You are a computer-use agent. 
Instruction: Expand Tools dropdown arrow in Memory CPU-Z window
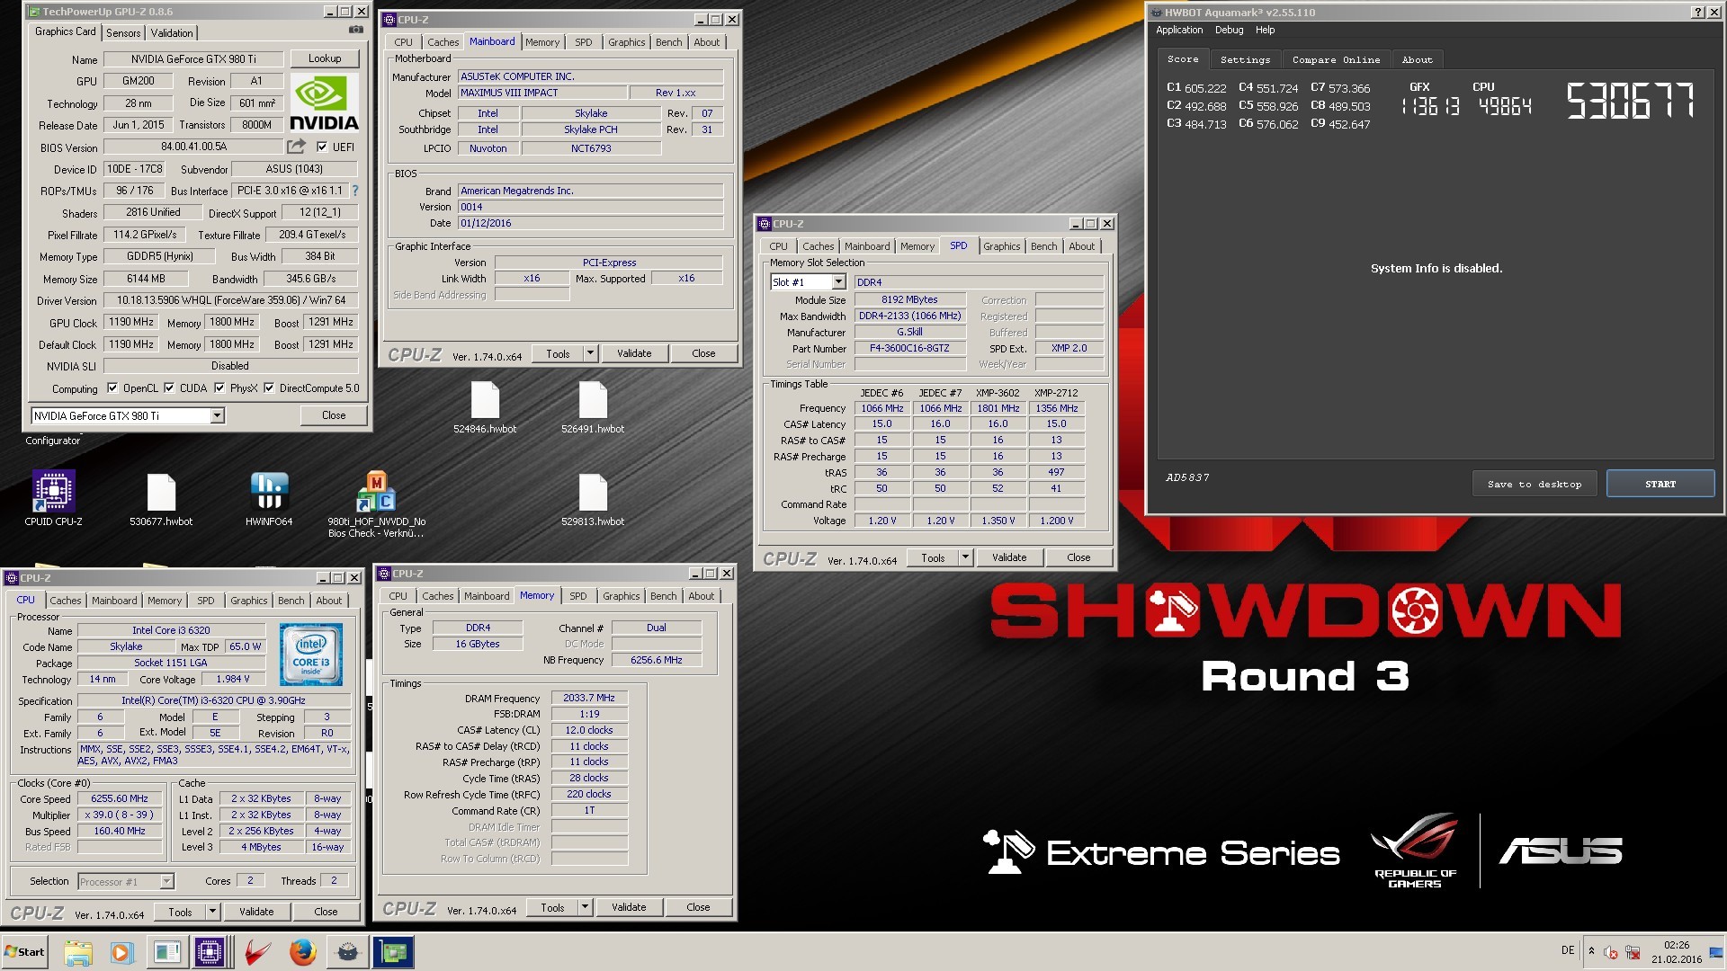[x=586, y=907]
